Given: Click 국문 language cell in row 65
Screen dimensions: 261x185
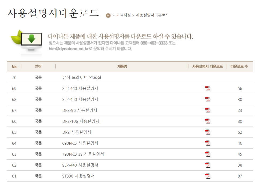Looking at the screenshot, I should (38, 132).
